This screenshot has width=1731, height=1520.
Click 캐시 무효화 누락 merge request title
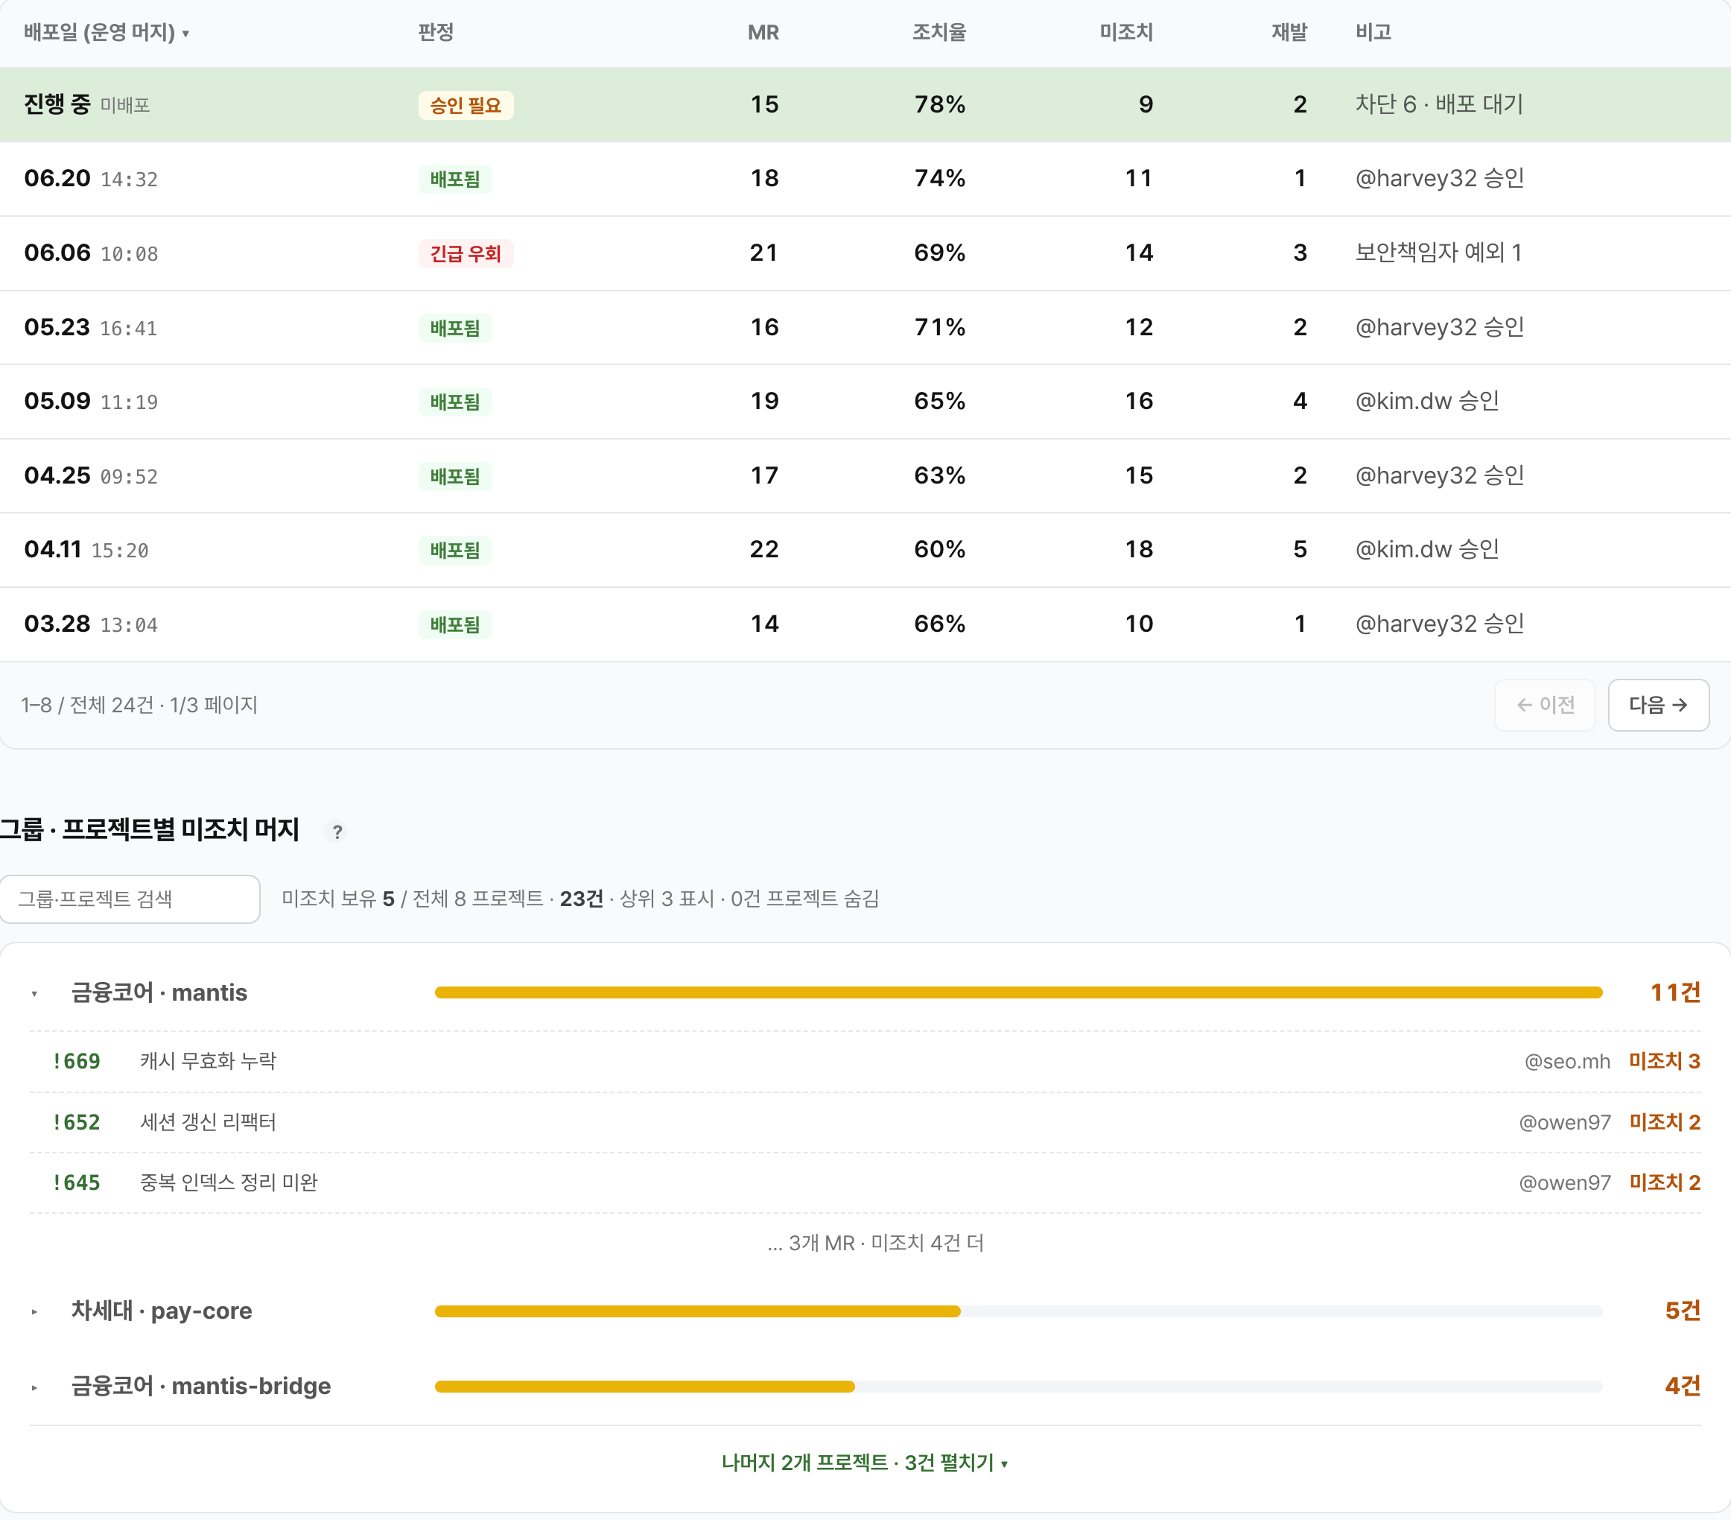pyautogui.click(x=209, y=1062)
